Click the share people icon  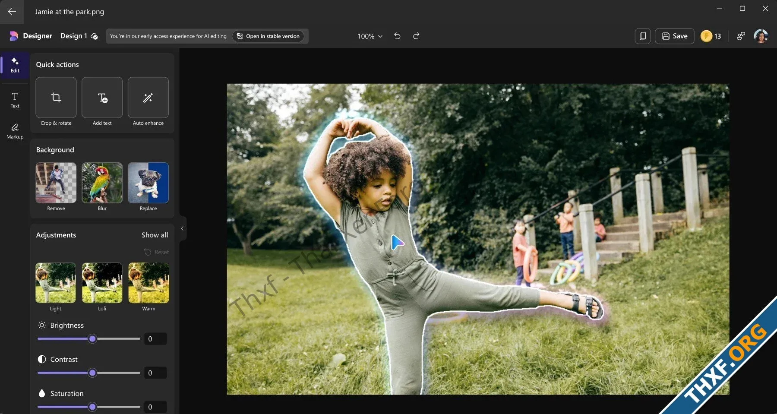pyautogui.click(x=741, y=36)
